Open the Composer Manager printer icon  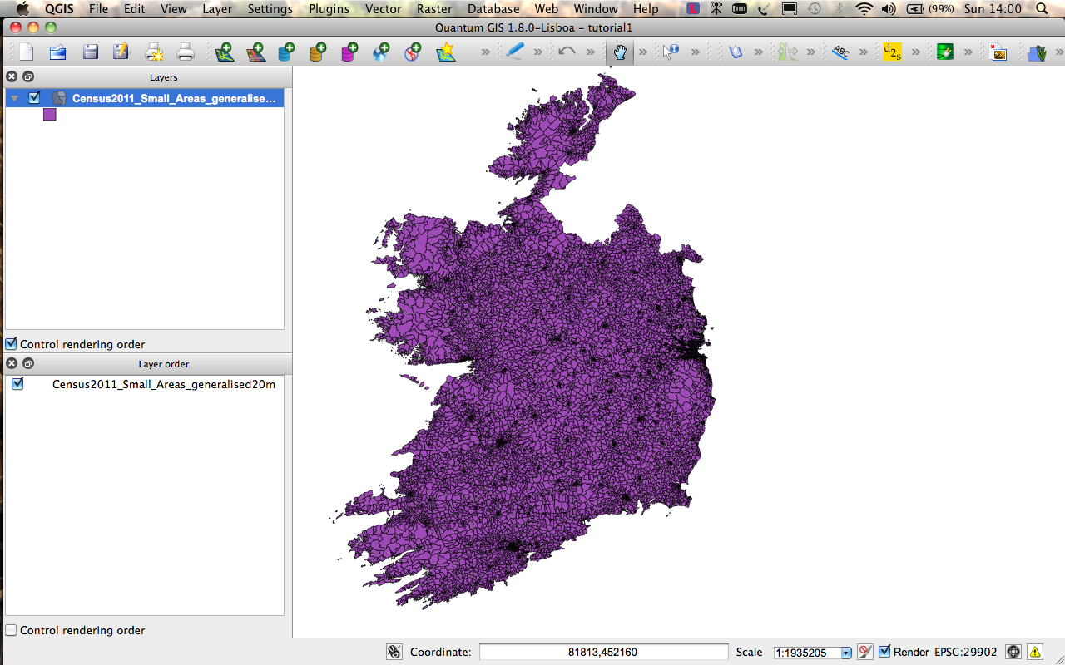tap(186, 52)
